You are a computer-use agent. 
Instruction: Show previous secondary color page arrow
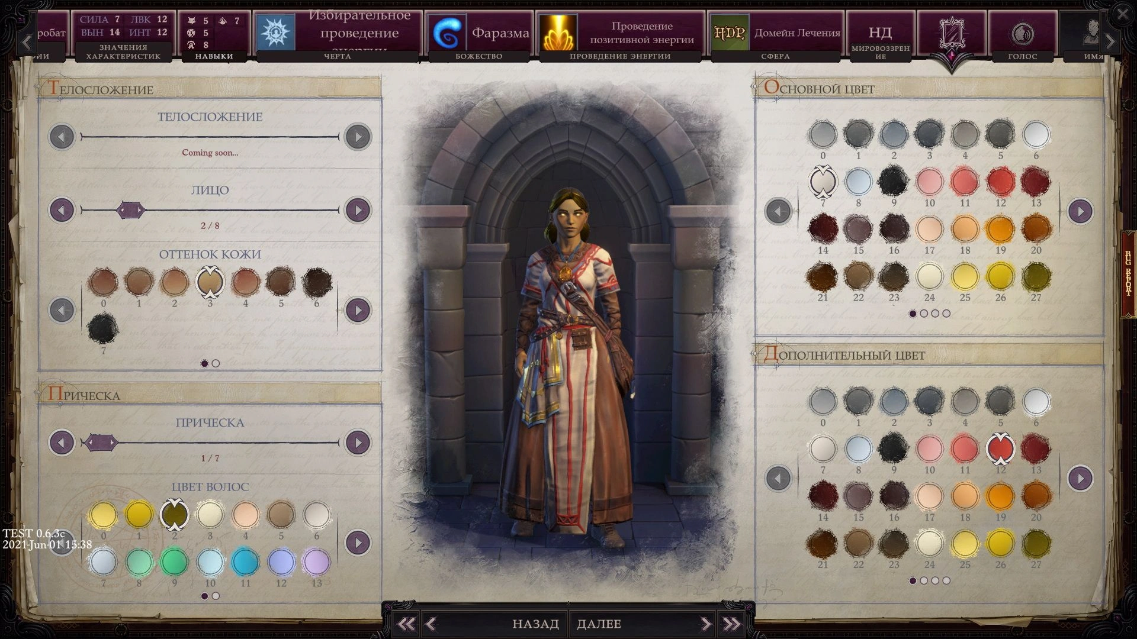(x=778, y=478)
